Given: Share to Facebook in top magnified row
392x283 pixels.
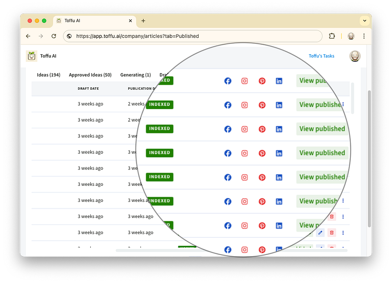Looking at the screenshot, I should pos(228,81).
